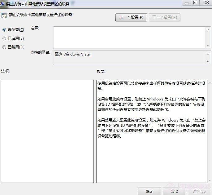The image size is (212, 195).
Task: Click the 注释: label
Action: coord(35,28)
